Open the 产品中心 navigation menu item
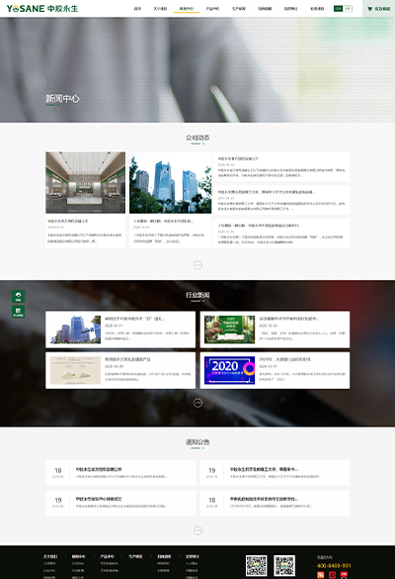Viewport: 395px width, 579px height. click(x=212, y=9)
